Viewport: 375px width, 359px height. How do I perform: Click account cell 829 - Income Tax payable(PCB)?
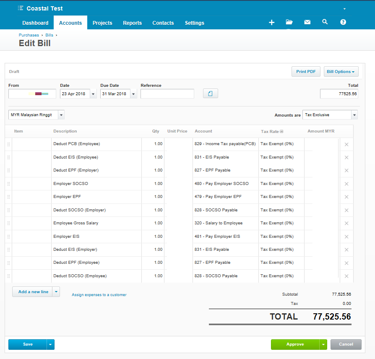point(226,144)
